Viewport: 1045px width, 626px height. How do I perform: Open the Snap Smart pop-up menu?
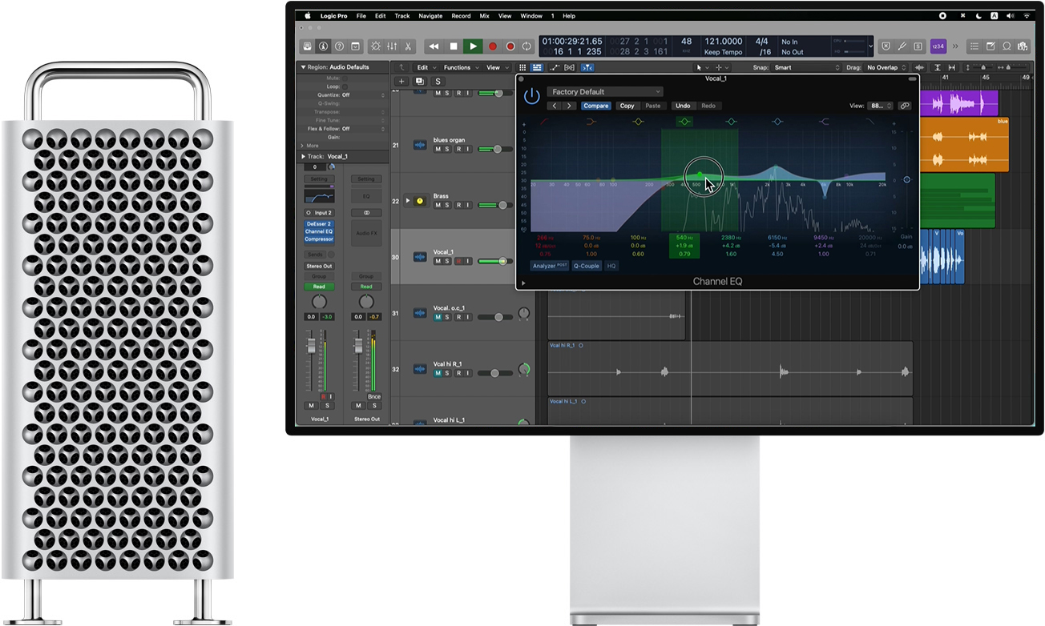(x=807, y=68)
